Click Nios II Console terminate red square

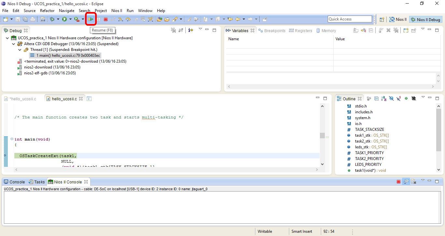tap(398, 182)
